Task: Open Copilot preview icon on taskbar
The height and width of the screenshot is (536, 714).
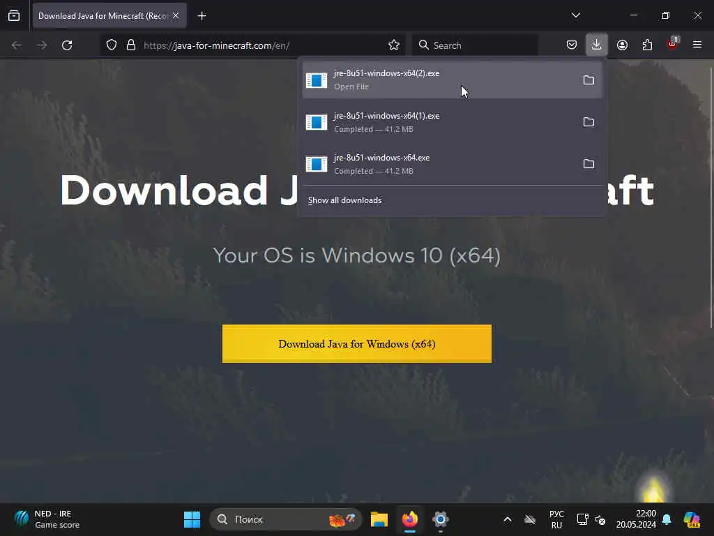Action: click(692, 519)
